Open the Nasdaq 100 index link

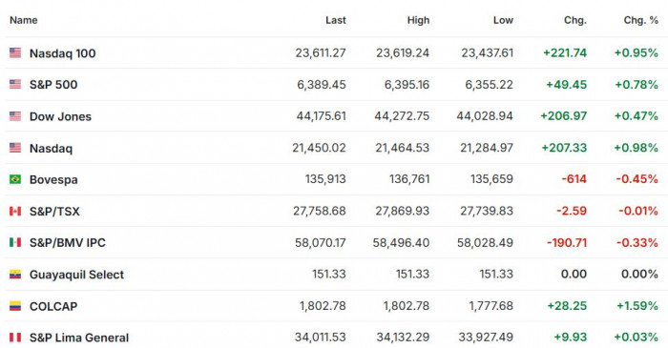pyautogui.click(x=63, y=53)
